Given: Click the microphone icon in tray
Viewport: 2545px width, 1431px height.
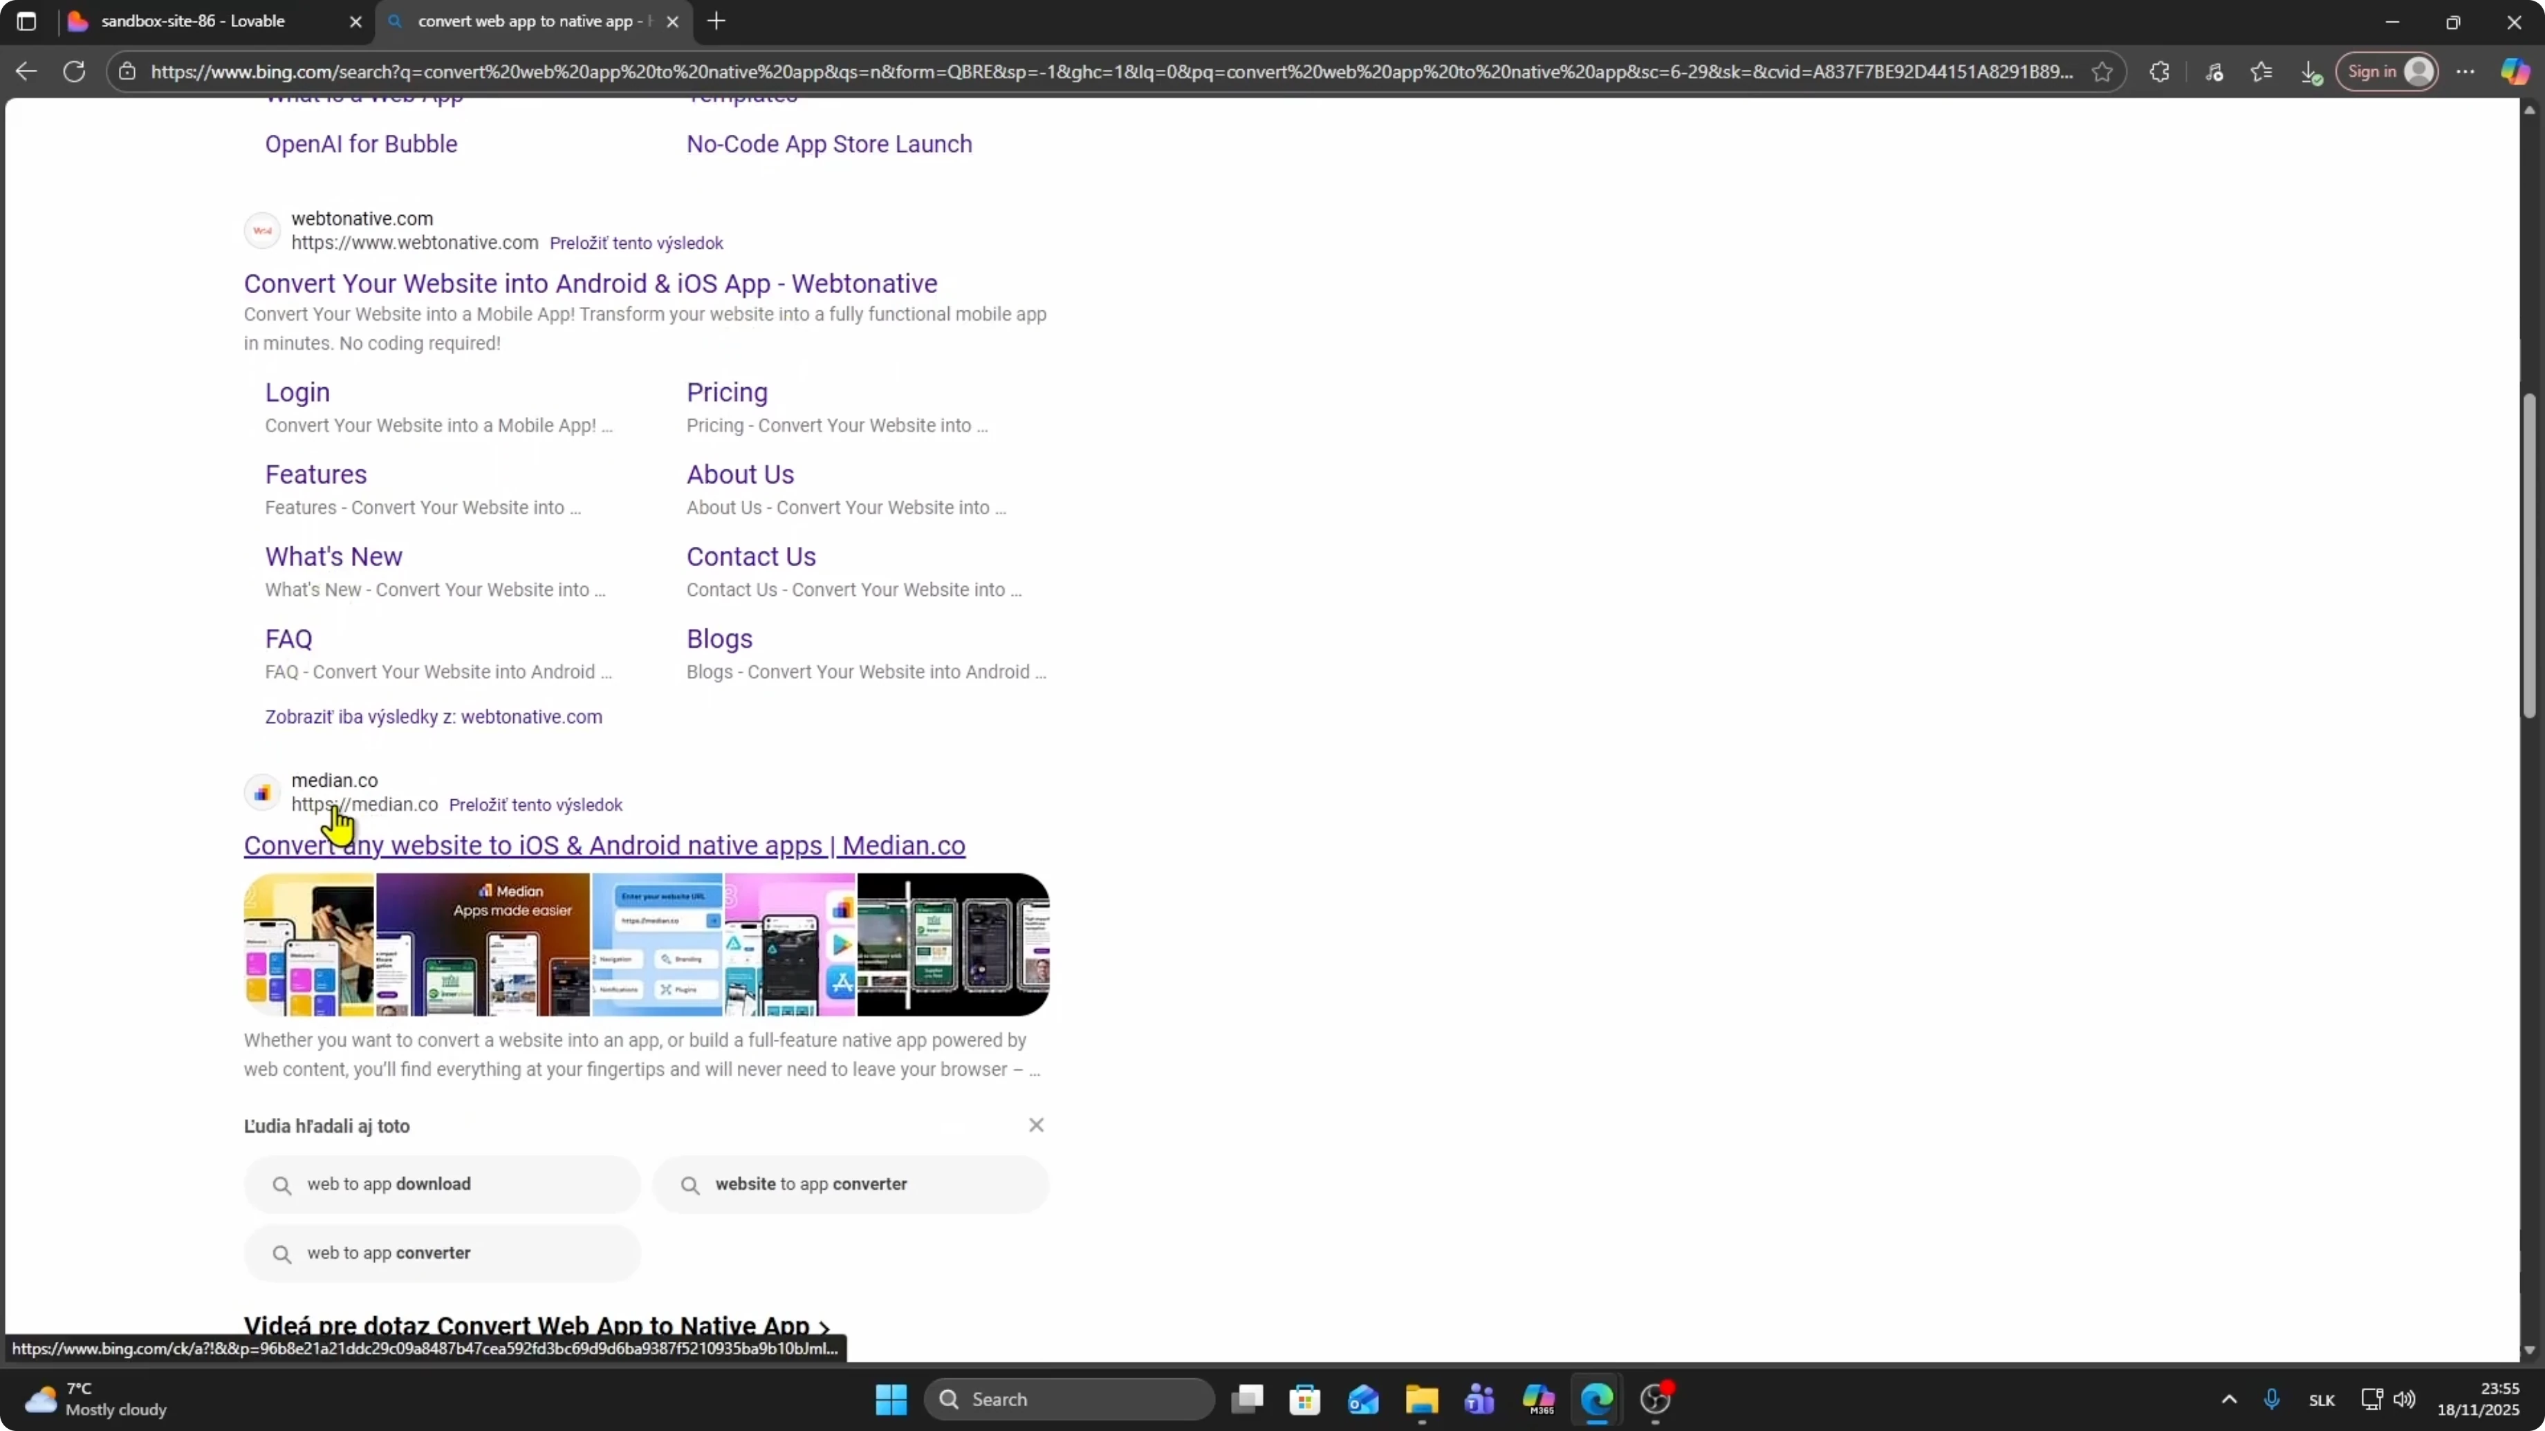Looking at the screenshot, I should coord(2271,1399).
